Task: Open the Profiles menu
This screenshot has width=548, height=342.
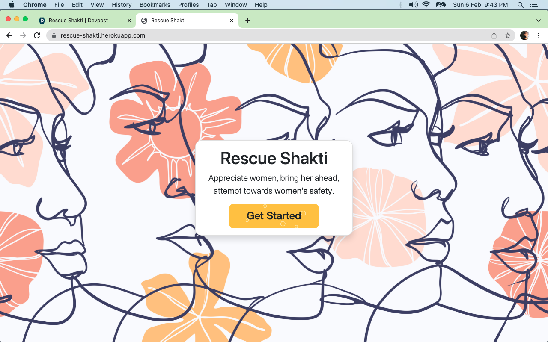Action: point(188,5)
